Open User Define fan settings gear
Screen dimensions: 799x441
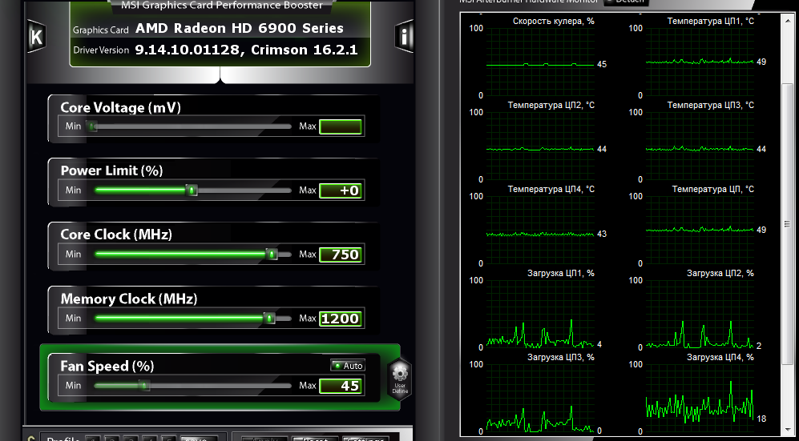400,379
